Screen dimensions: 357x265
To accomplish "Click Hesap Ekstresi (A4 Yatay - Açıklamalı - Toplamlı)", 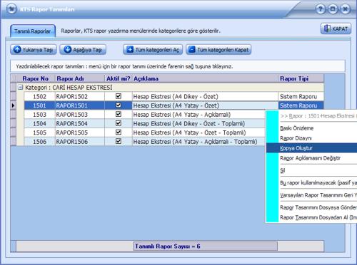I will (199, 142).
